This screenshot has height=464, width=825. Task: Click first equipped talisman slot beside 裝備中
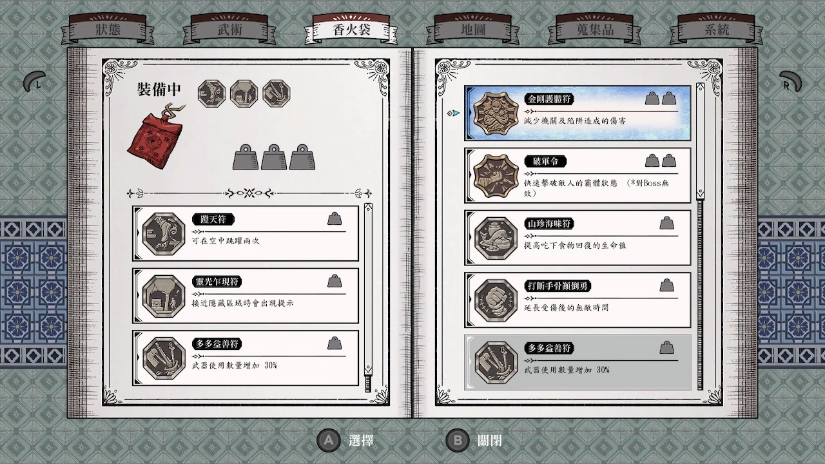(x=211, y=94)
